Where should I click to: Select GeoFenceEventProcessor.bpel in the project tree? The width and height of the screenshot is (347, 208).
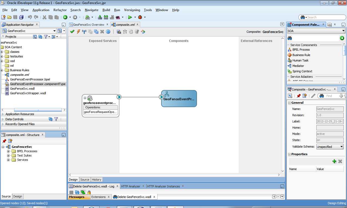pyautogui.click(x=30, y=79)
